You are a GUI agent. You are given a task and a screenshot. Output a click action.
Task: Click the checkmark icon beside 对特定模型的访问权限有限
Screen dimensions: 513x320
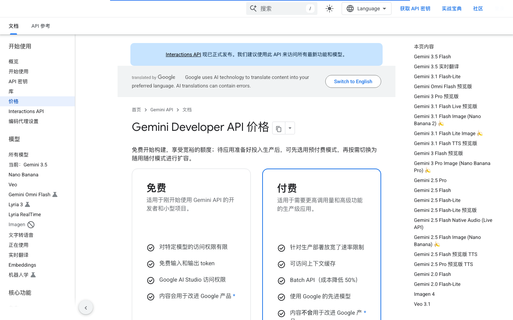(151, 248)
